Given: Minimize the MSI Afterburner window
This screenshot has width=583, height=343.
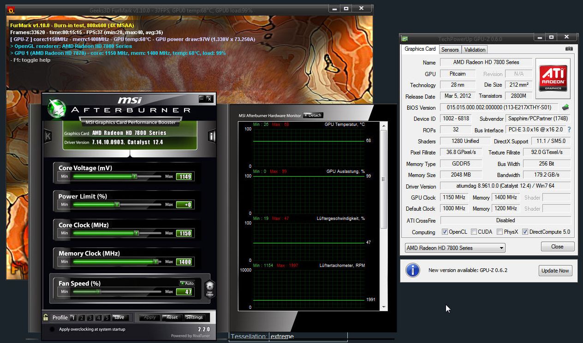Looking at the screenshot, I should coord(202,99).
